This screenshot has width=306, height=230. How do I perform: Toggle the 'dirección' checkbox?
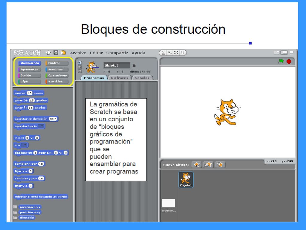[x=16, y=217]
